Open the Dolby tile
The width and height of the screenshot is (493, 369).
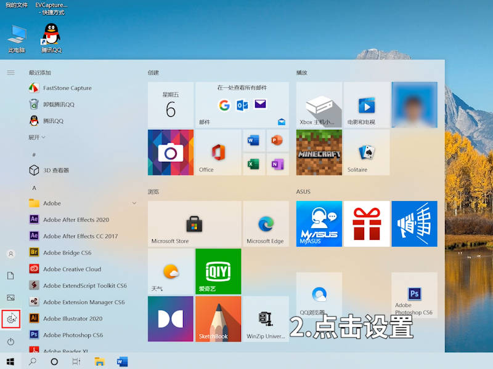coord(171,319)
